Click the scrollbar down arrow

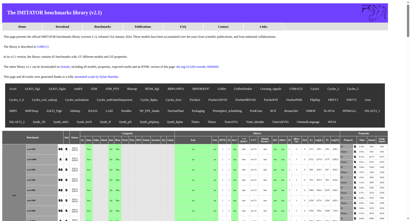[408, 219]
